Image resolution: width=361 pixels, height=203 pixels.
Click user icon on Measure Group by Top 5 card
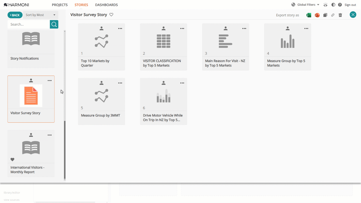[288, 28]
